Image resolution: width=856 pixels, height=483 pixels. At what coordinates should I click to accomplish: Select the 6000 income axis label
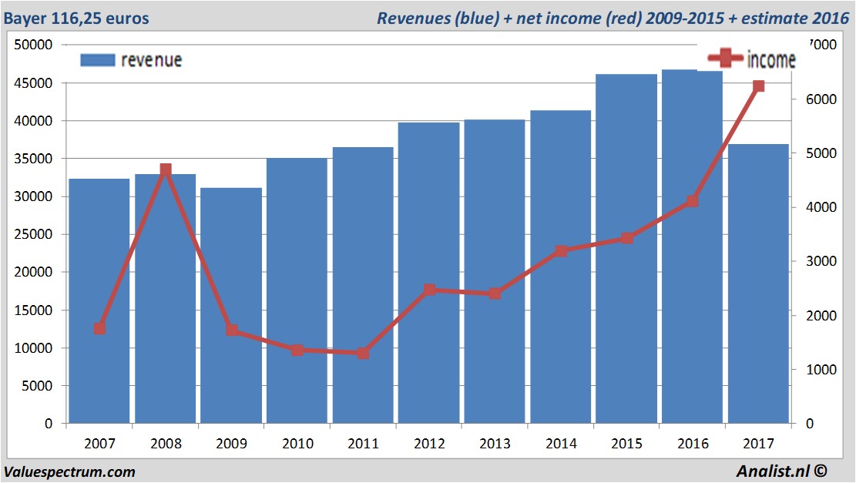pos(821,99)
